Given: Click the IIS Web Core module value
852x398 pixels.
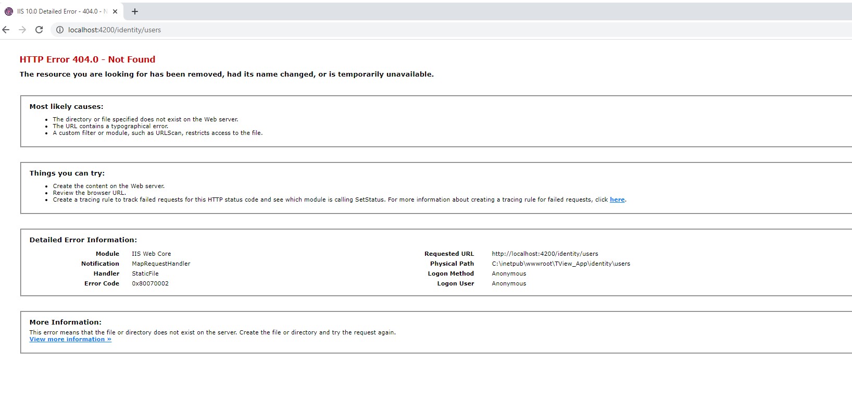Looking at the screenshot, I should tap(151, 254).
